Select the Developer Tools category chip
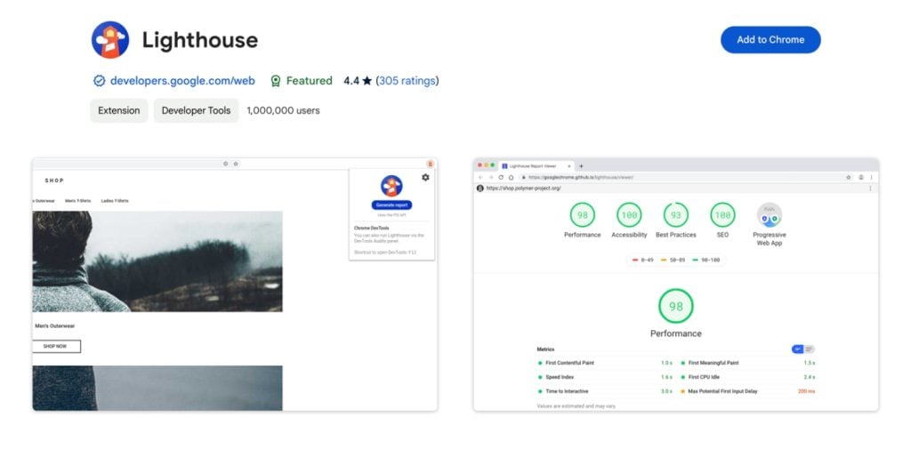911x474 pixels. click(x=196, y=110)
